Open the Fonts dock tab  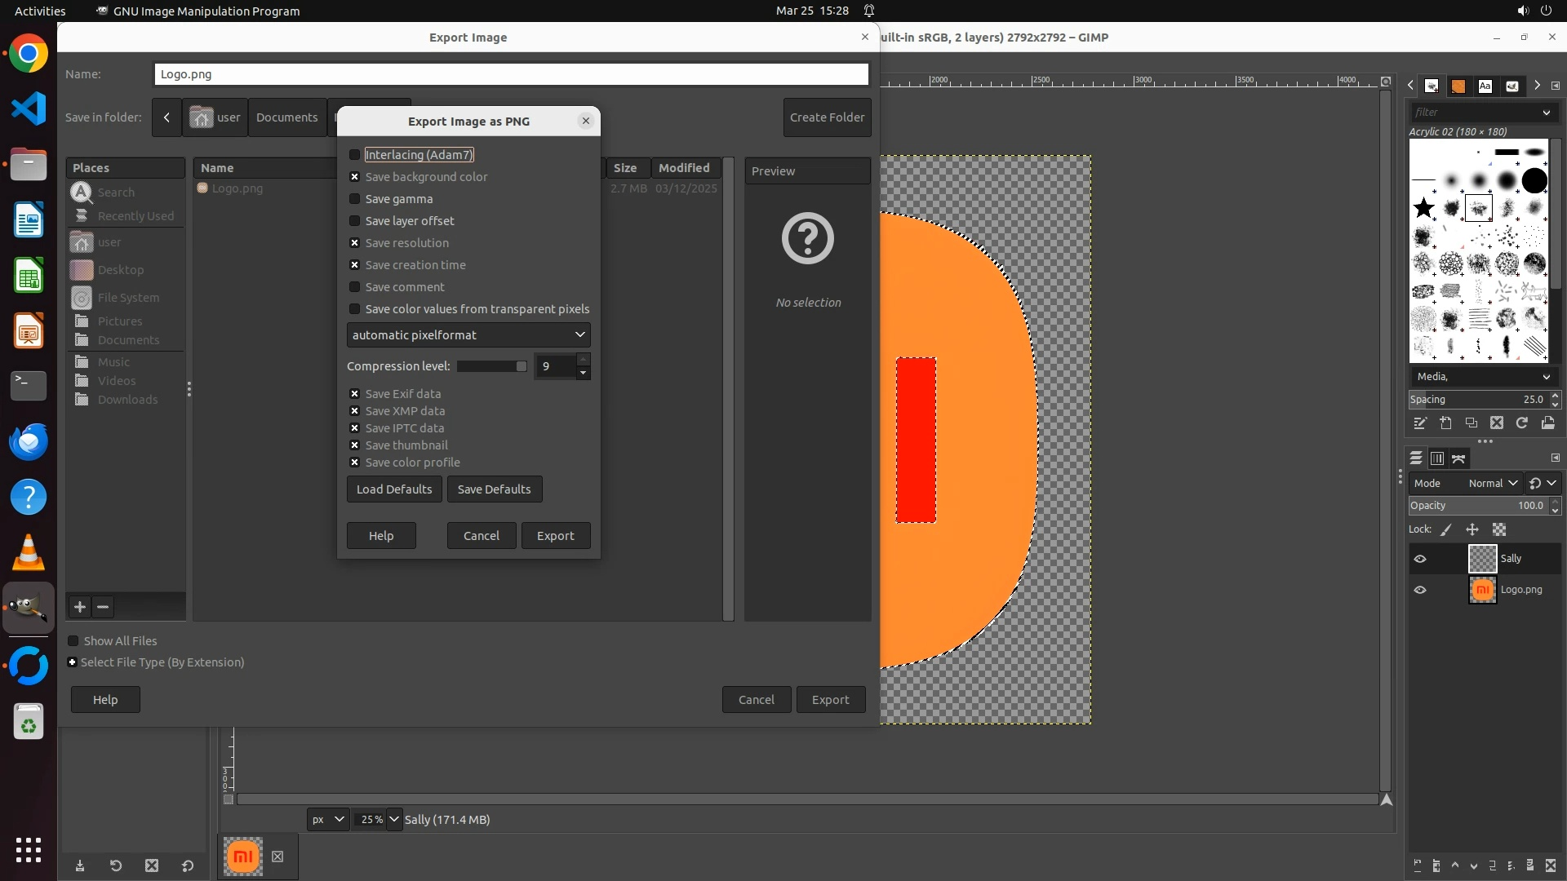(1485, 86)
